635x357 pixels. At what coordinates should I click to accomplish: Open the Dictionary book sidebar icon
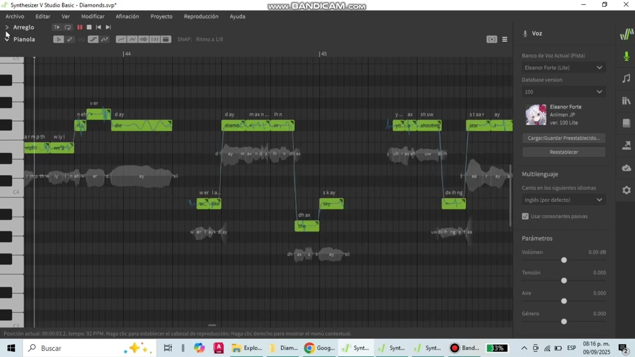(x=627, y=123)
